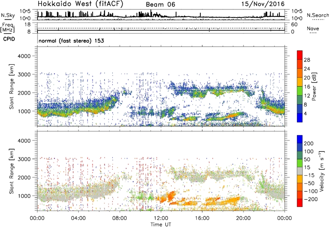
Task: Click the noise (N.Sky) time series panel
Action: click(161, 15)
